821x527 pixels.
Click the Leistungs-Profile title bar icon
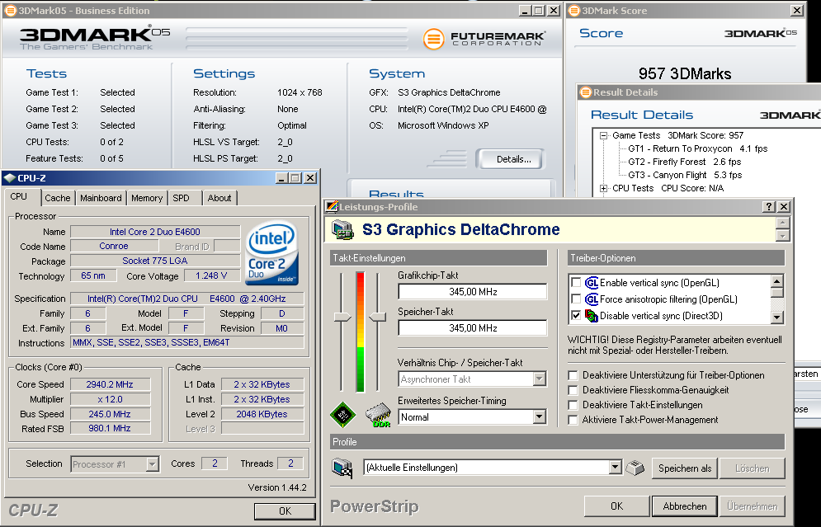(332, 207)
